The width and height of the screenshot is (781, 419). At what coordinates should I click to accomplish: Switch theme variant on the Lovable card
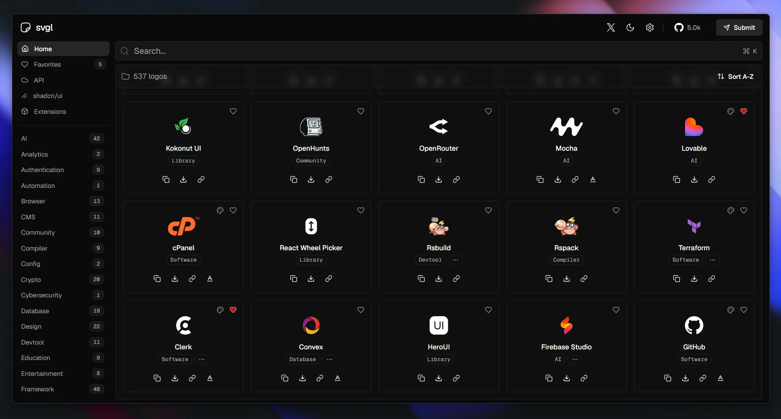click(731, 111)
